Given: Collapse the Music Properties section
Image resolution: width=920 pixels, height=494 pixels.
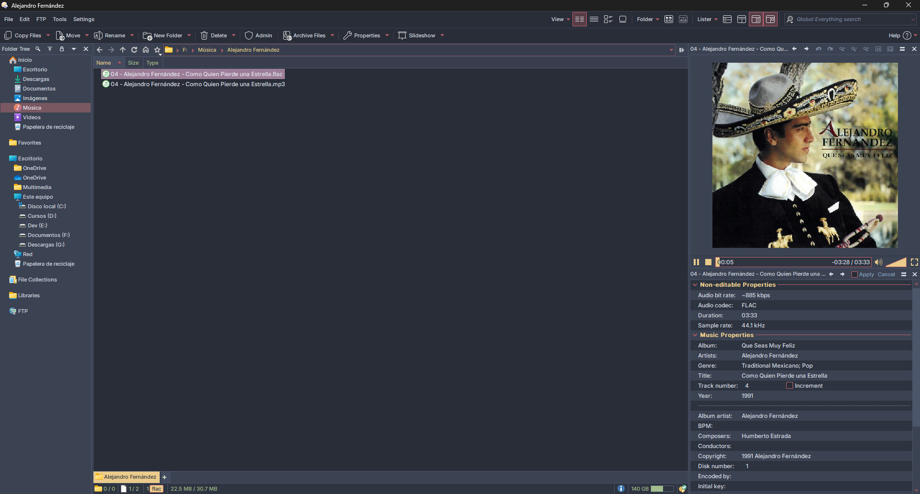Looking at the screenshot, I should [x=695, y=335].
